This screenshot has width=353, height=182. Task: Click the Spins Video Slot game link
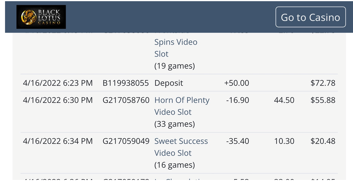pos(176,48)
